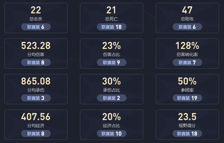Select the 联赛第 10 badge under 经济占比
This screenshot has width=224, height=143.
click(112, 134)
